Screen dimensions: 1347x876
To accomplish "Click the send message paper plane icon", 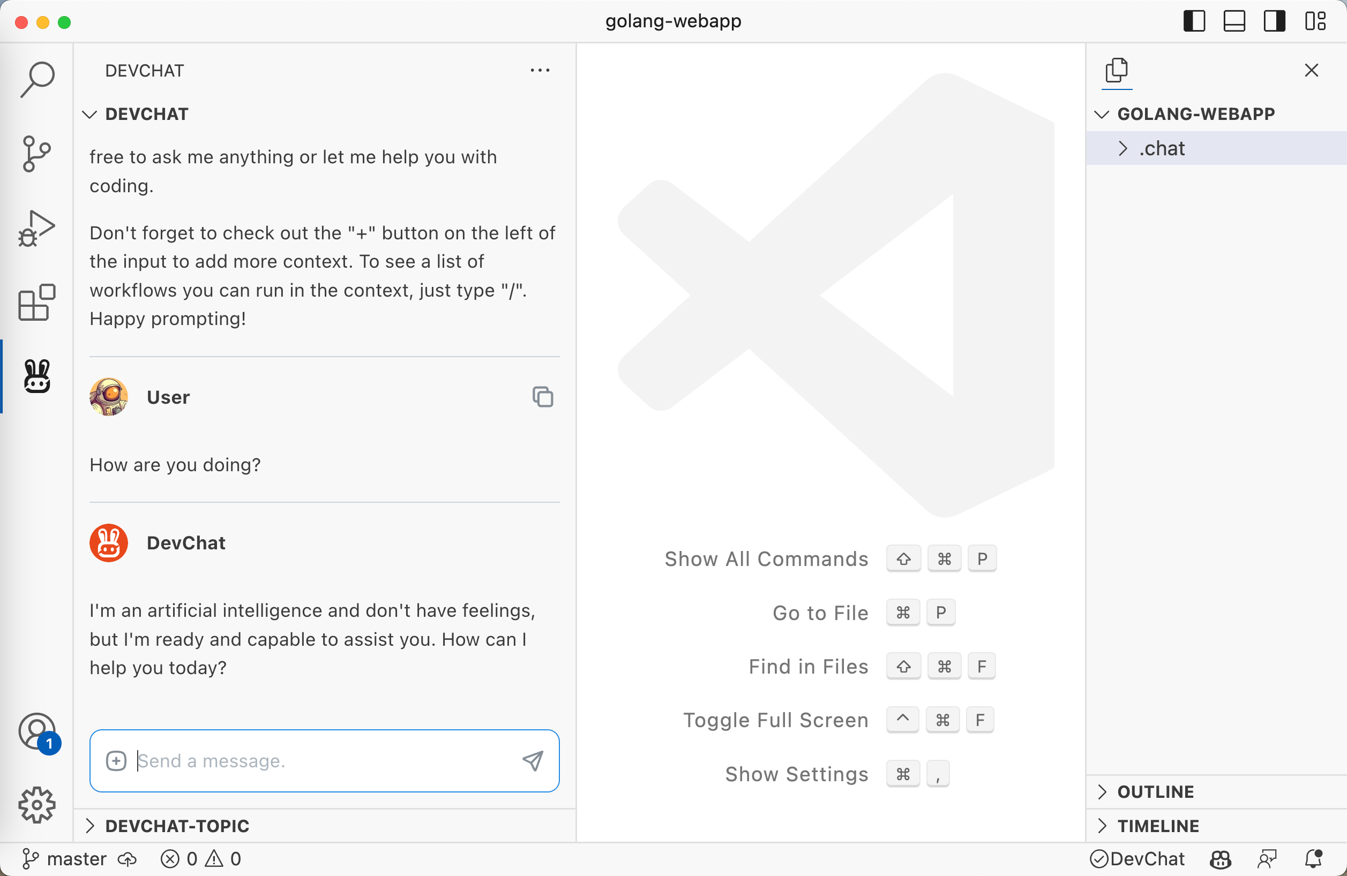I will [532, 761].
